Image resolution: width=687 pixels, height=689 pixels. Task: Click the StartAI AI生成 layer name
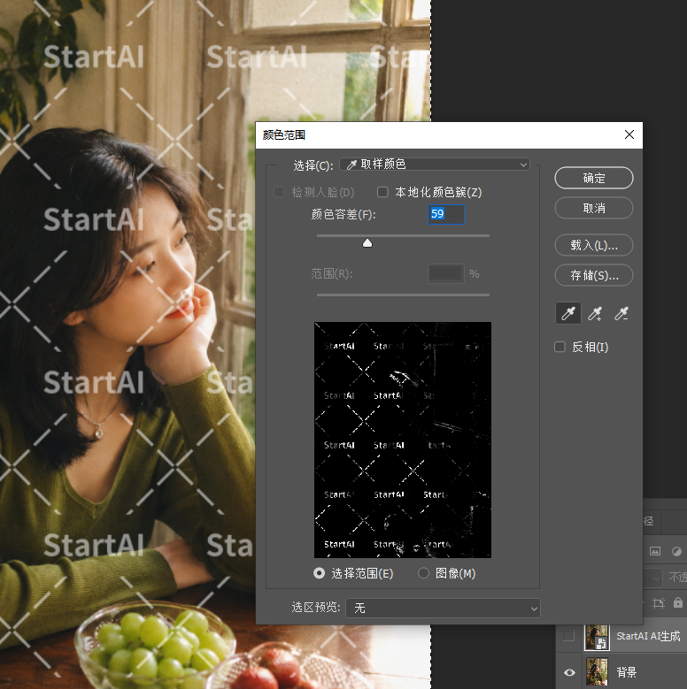(x=648, y=636)
